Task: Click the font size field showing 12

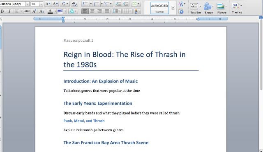Action: tap(35, 4)
